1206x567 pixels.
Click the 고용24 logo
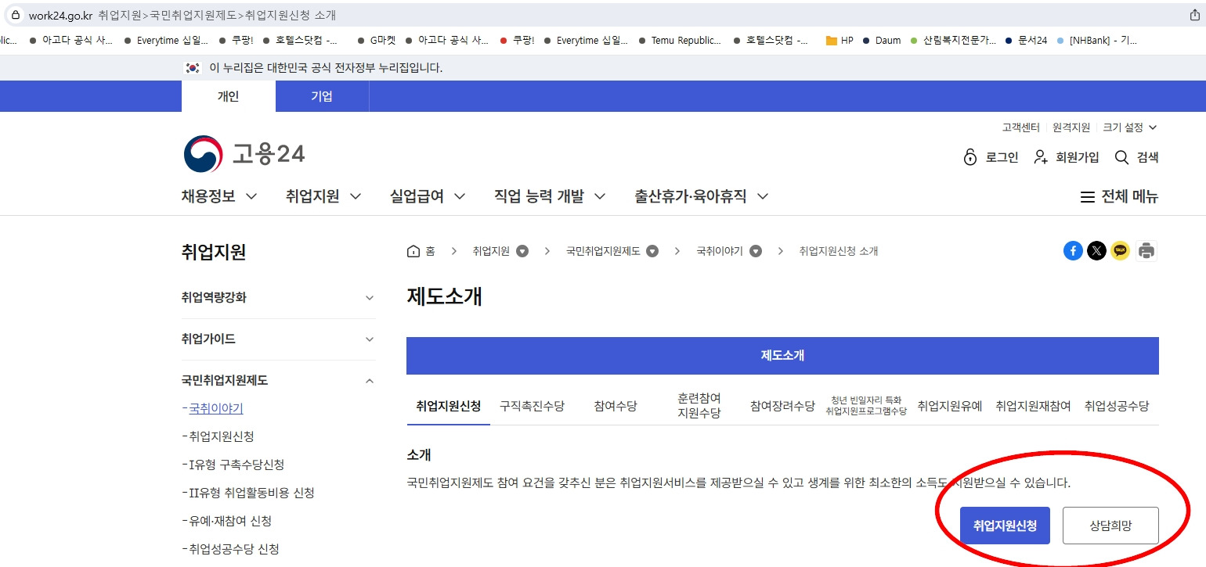[x=244, y=154]
